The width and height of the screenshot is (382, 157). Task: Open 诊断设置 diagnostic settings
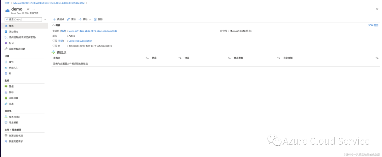click(x=14, y=98)
